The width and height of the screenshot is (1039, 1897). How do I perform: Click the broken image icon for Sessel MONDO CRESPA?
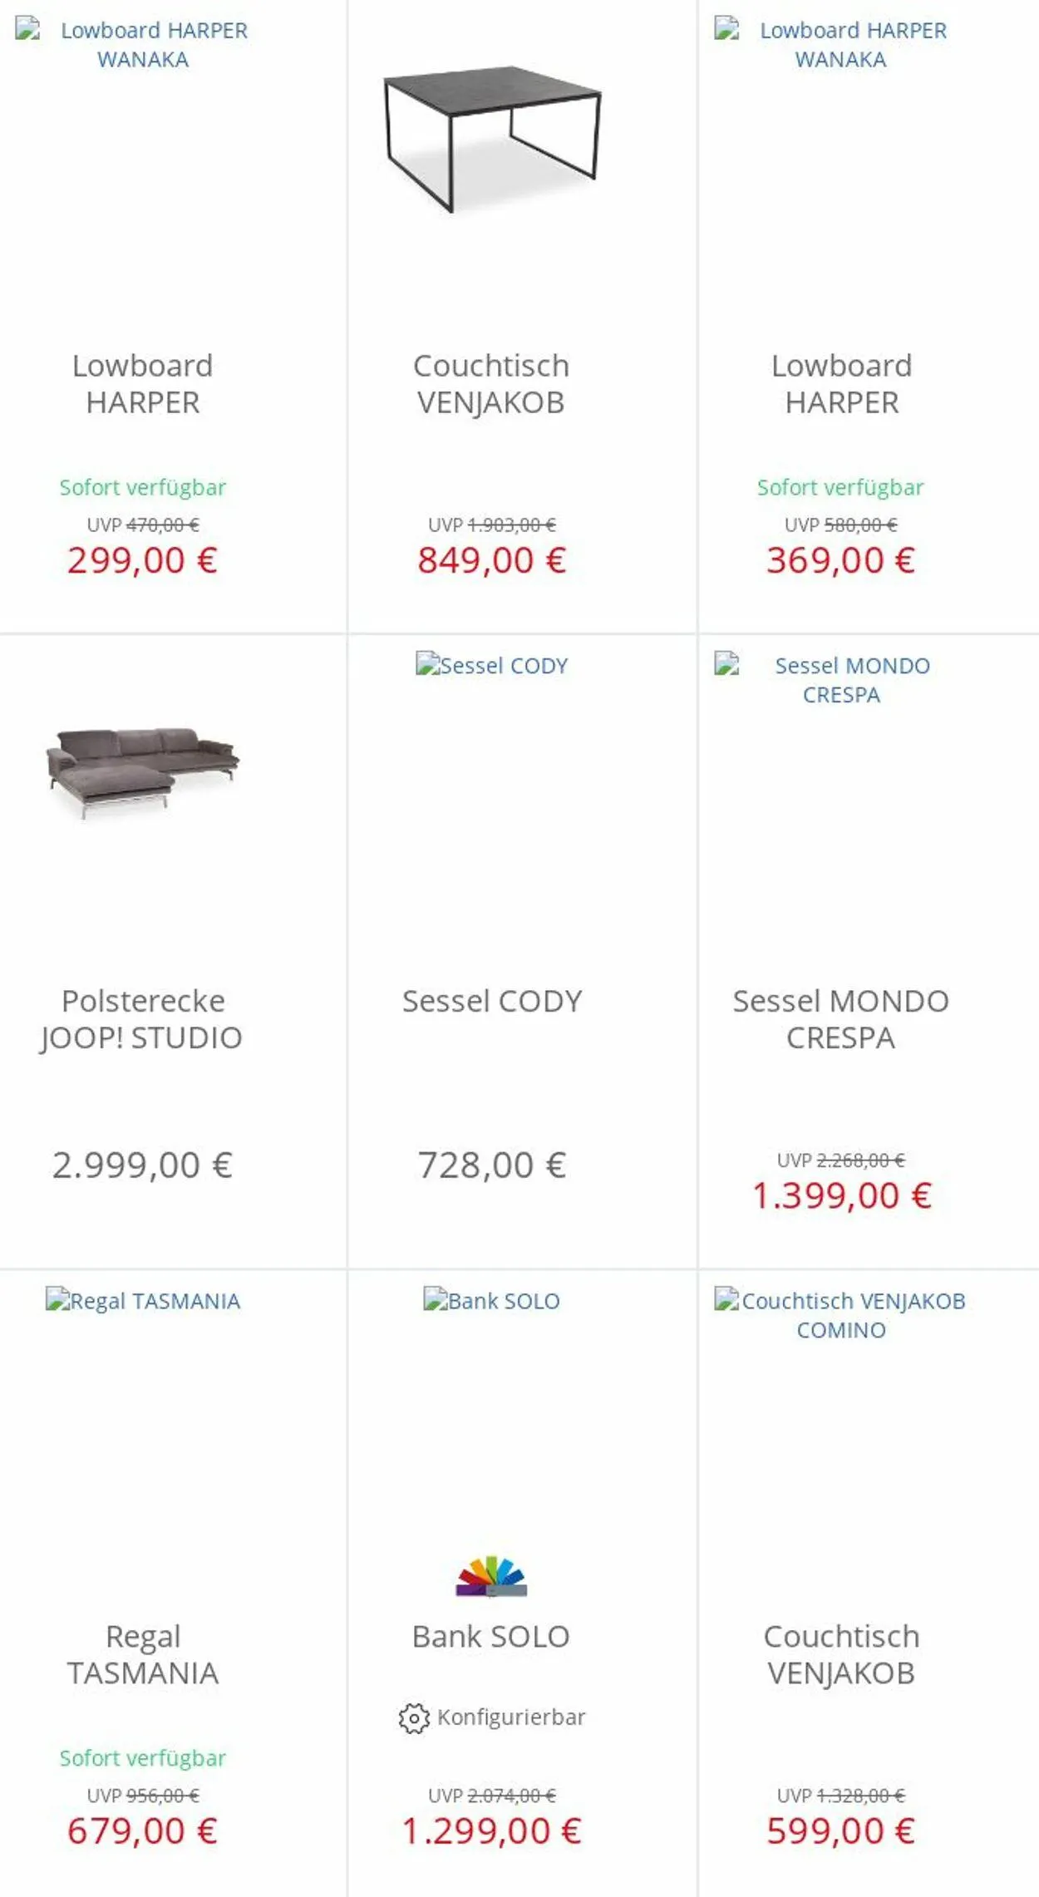point(726,664)
